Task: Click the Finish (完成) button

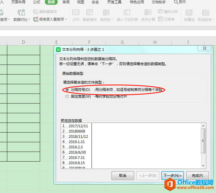Action: 197,176
